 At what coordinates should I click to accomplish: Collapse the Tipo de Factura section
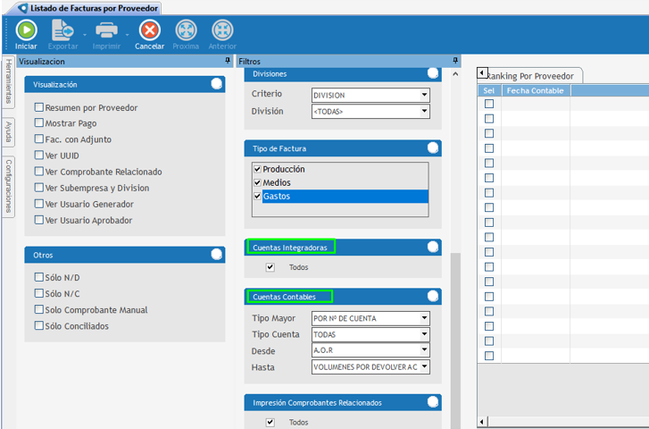(433, 148)
